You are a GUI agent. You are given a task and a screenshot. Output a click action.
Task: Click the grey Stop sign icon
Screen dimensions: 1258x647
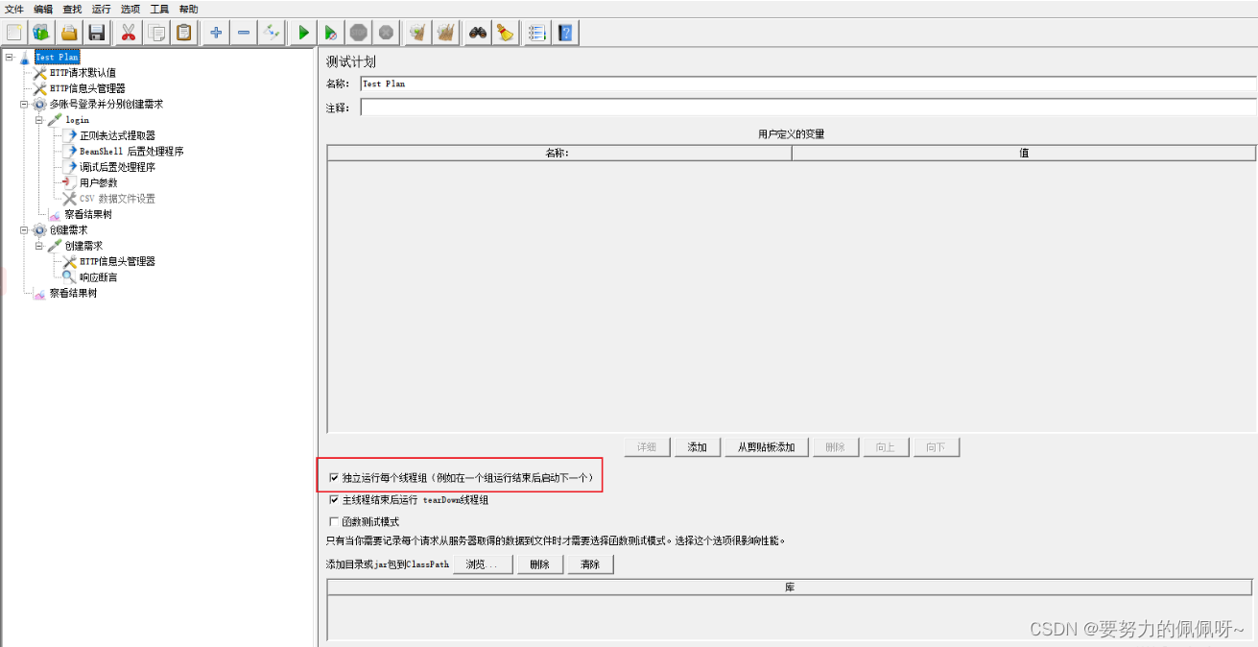(358, 33)
